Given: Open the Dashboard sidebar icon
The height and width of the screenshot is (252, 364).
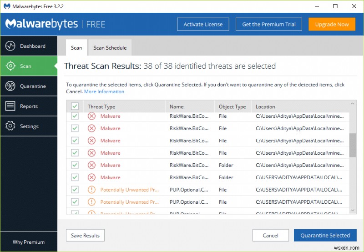Looking at the screenshot, I should (x=10, y=46).
